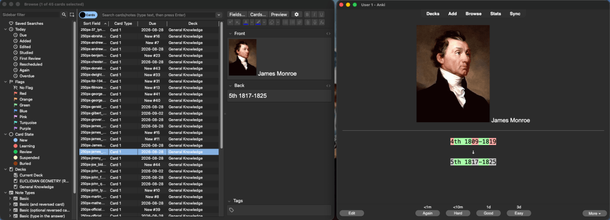
Task: Open Decks in the Anki main window
Action: point(433,14)
